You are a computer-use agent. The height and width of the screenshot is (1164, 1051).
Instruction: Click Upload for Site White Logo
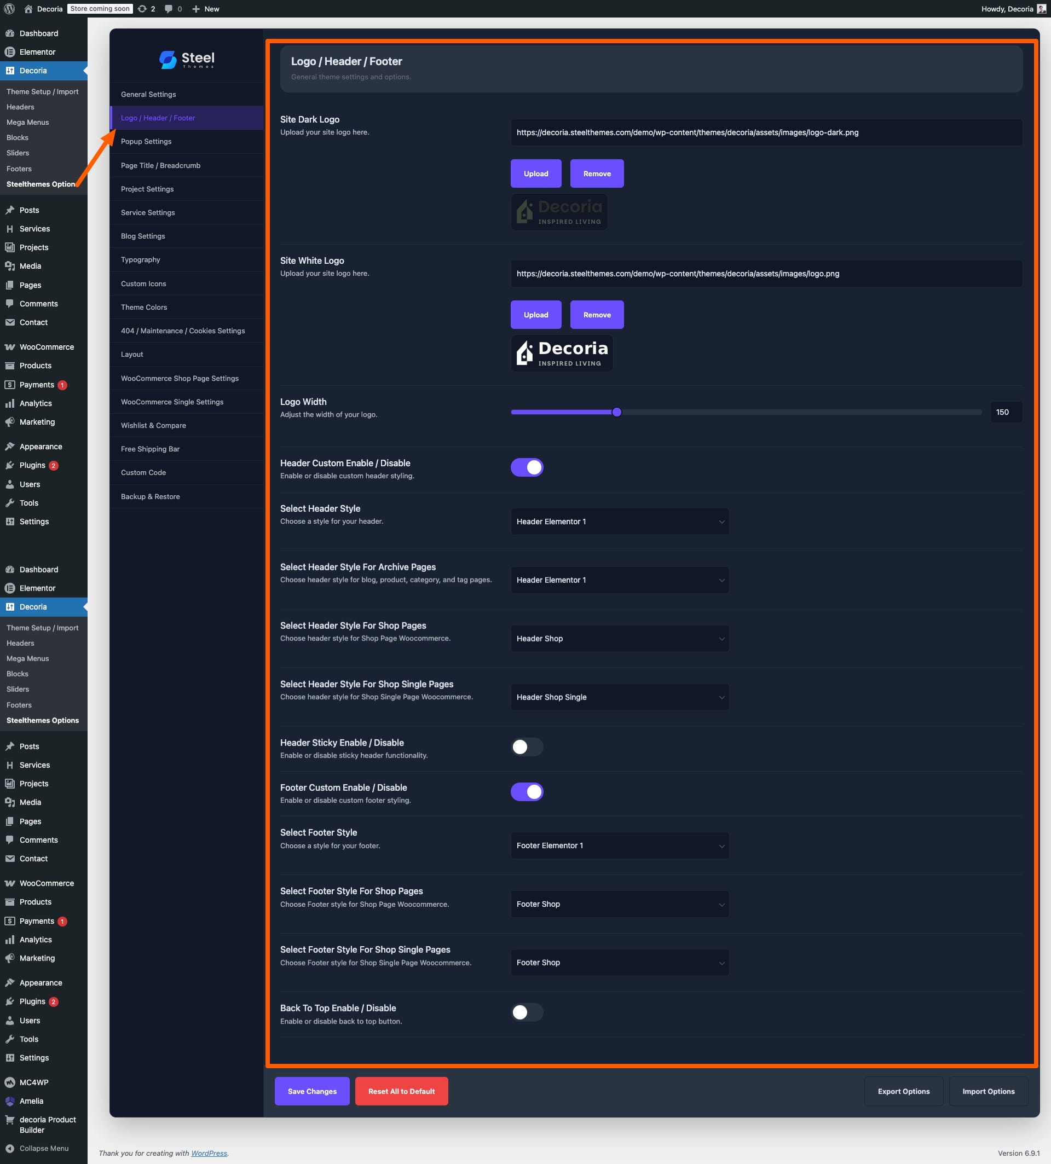click(536, 315)
